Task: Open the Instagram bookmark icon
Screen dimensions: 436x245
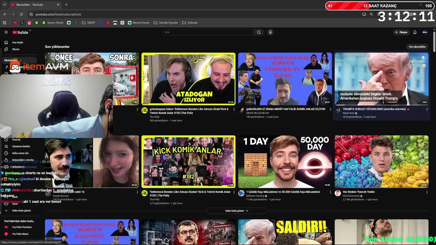Action: click(30, 23)
